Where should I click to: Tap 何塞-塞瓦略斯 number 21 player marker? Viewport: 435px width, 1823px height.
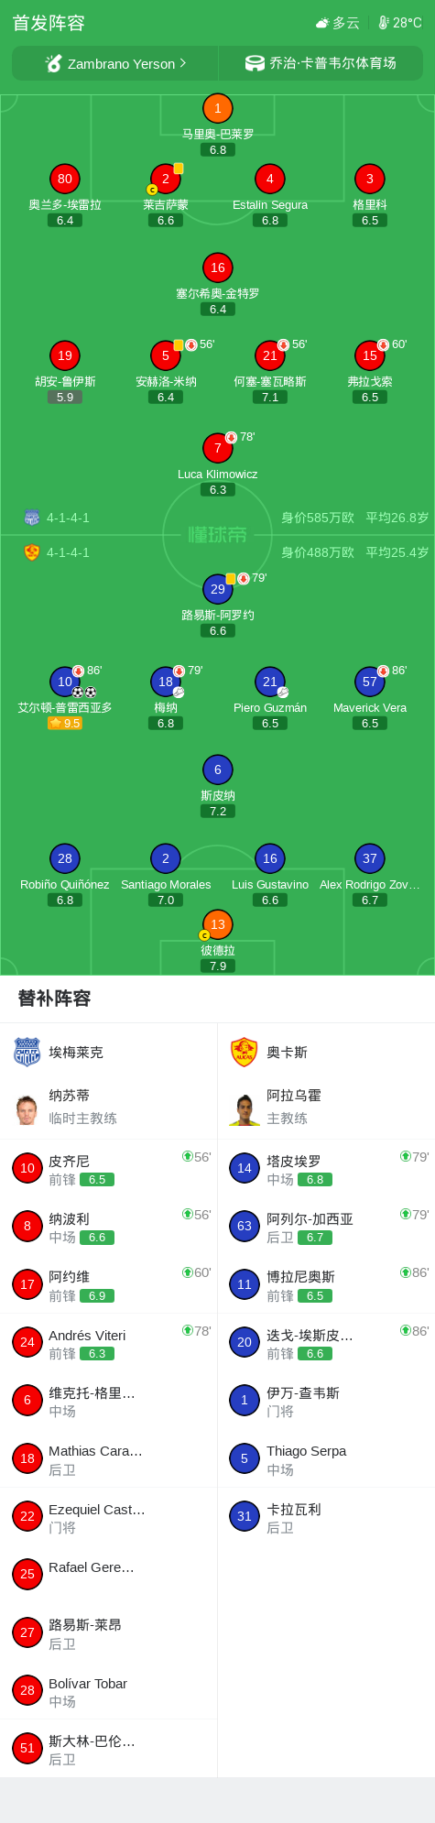click(270, 355)
